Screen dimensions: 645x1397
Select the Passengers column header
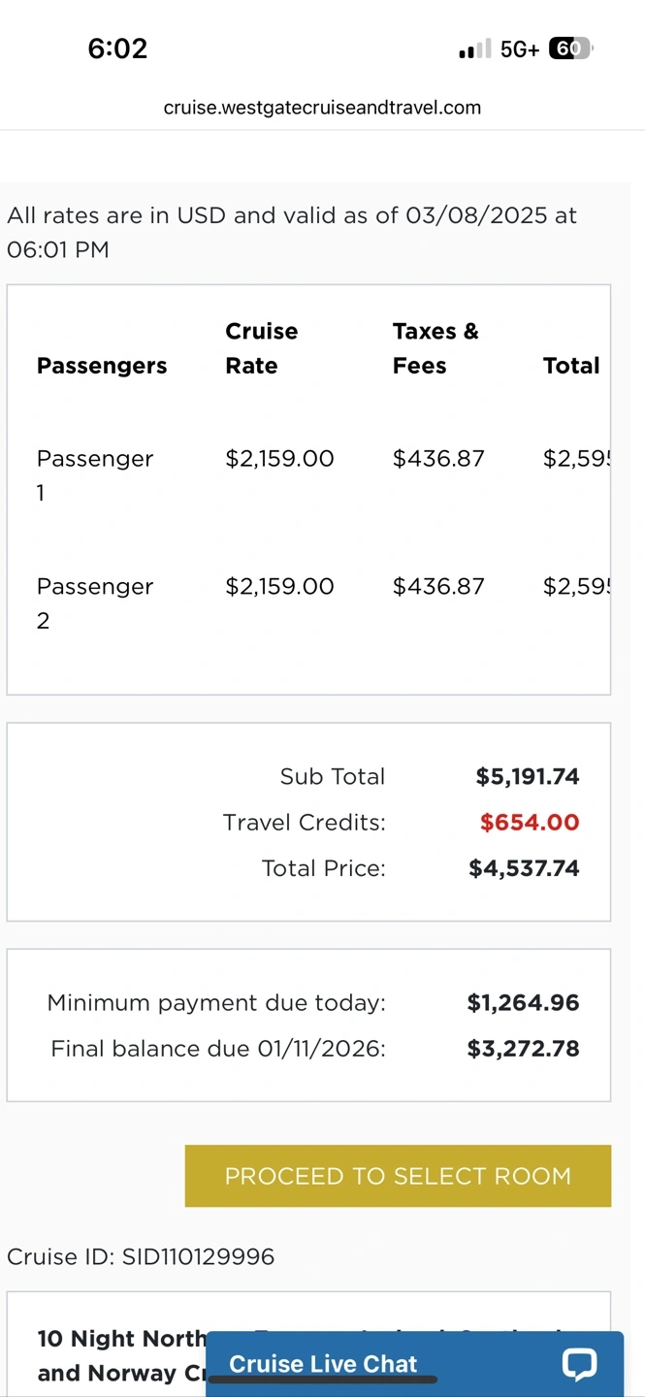(x=102, y=366)
